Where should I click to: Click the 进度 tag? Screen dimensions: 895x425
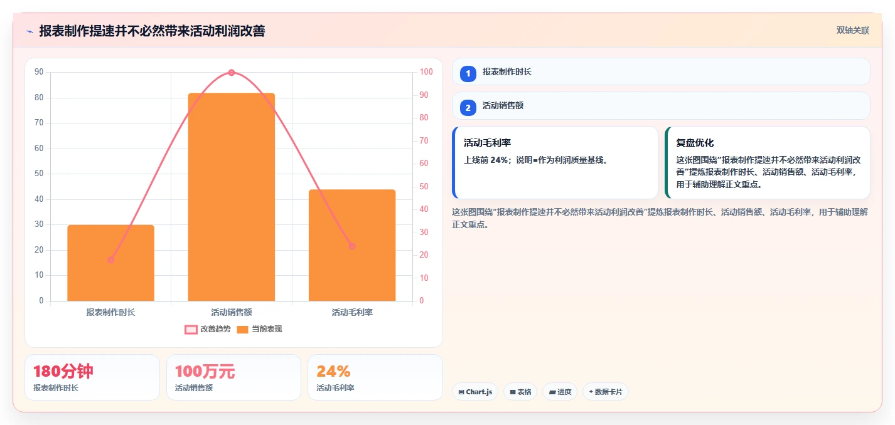tap(560, 392)
